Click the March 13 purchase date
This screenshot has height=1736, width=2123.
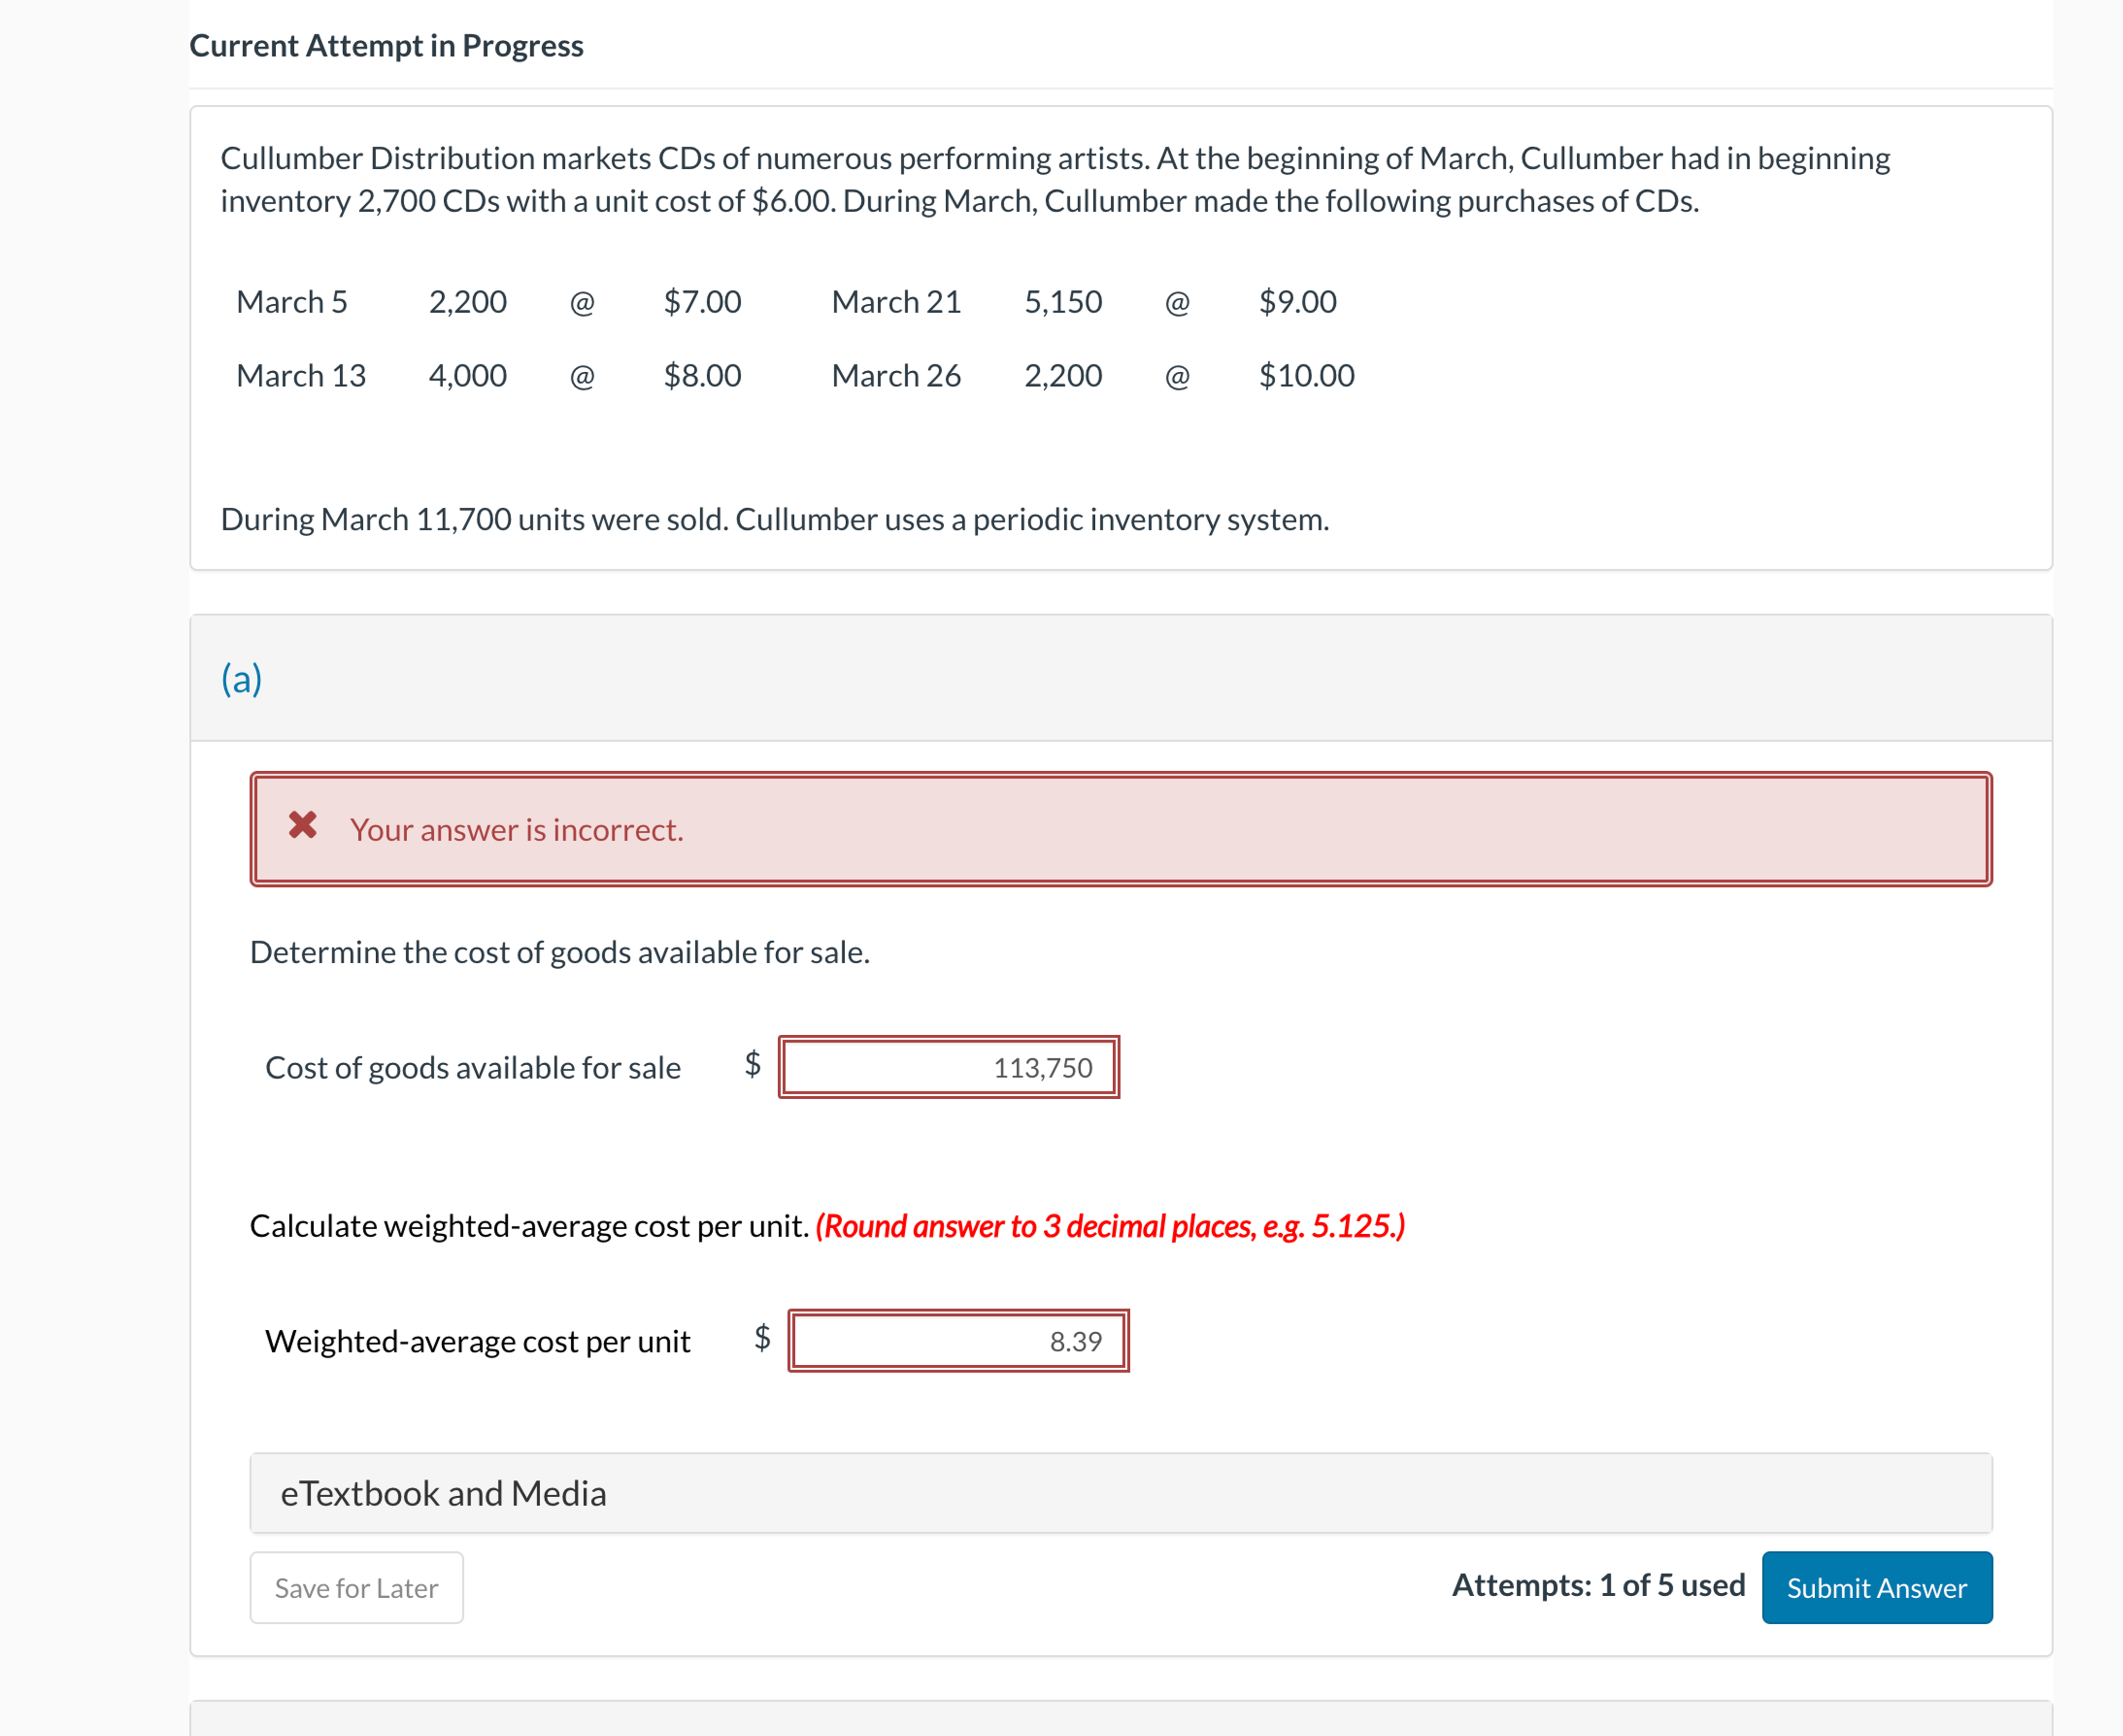[x=301, y=376]
